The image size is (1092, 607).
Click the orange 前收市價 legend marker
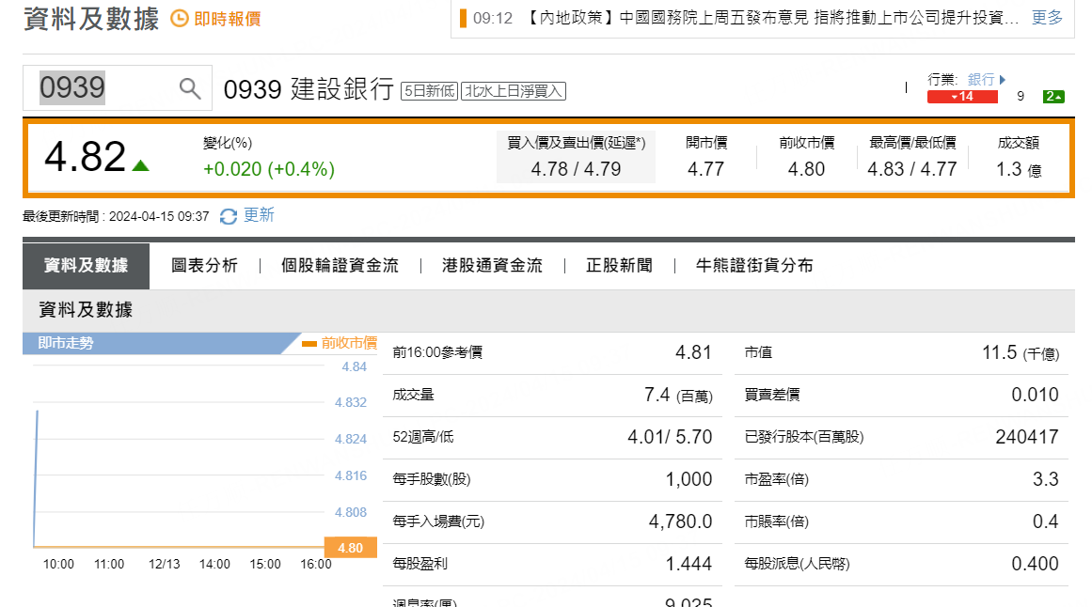tap(309, 344)
